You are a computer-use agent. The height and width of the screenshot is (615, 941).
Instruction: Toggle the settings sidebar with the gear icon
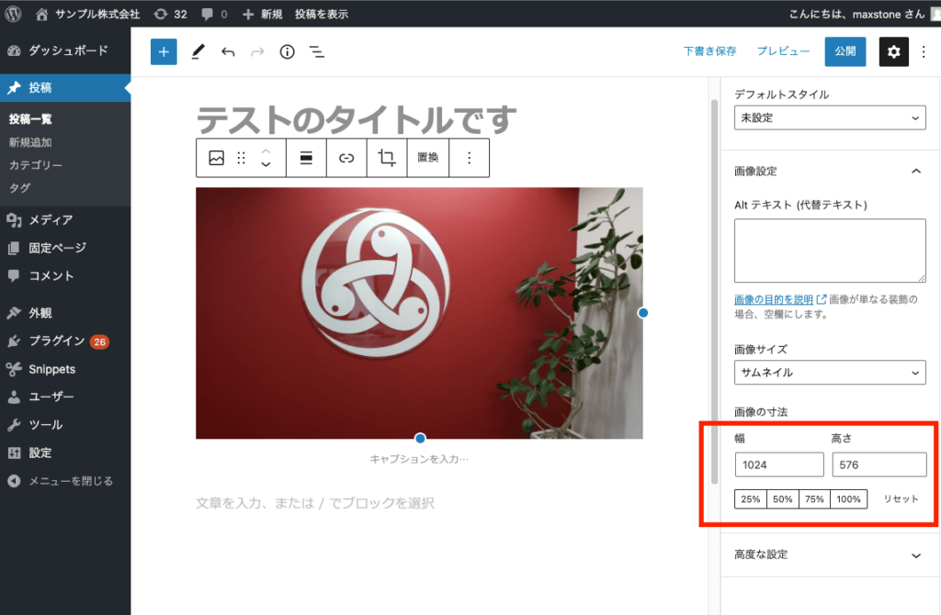click(893, 51)
